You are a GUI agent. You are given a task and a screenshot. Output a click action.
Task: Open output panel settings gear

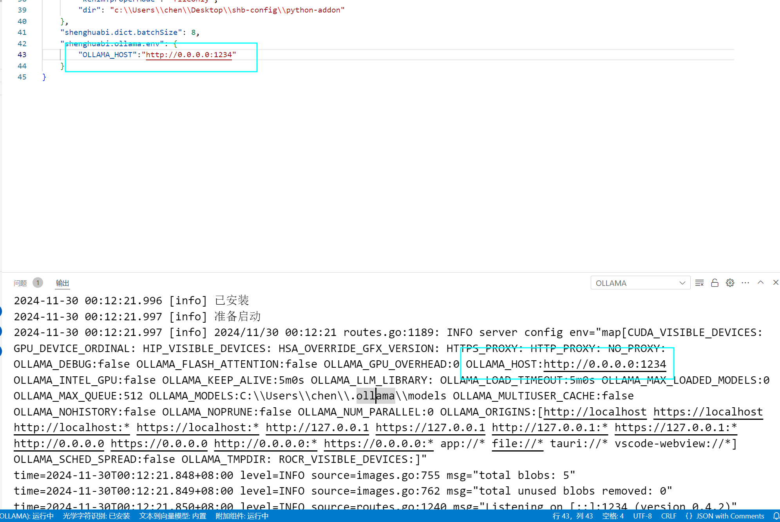(x=730, y=283)
